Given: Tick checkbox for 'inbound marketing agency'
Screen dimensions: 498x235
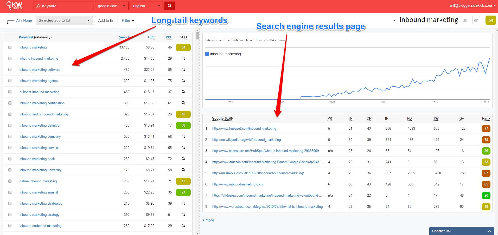Looking at the screenshot, I should tap(10, 81).
